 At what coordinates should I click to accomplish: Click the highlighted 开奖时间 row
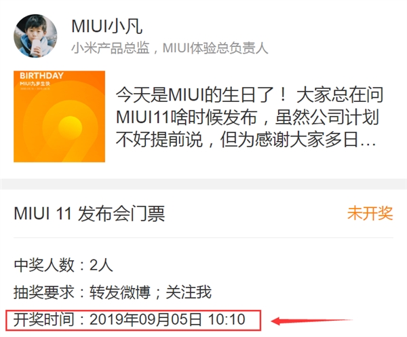pos(133,321)
